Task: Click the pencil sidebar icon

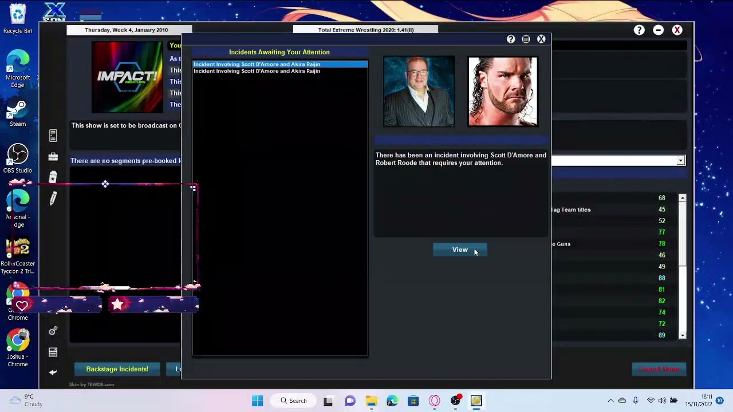Action: click(x=53, y=199)
